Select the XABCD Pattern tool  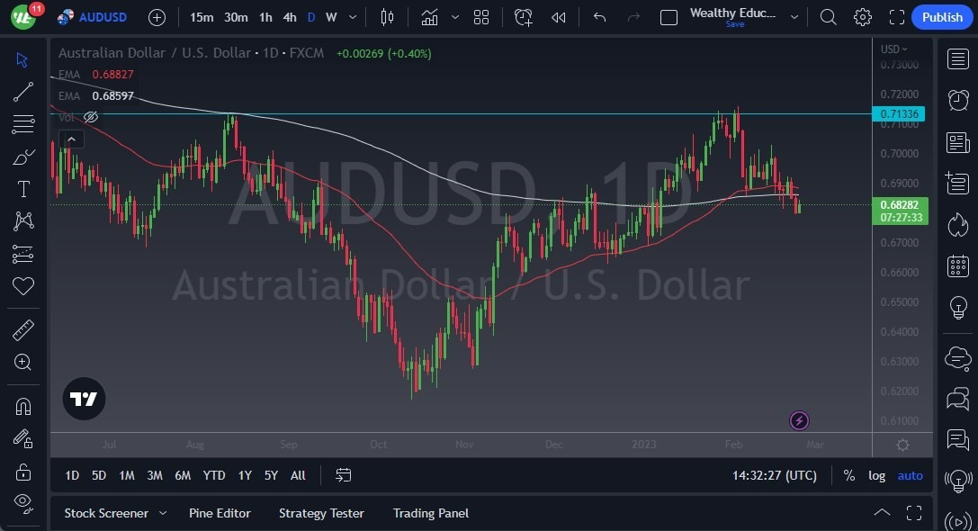click(22, 221)
